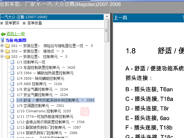Select 1/8 舒适/便利功能系统中央控制单元 J393

tap(55, 100)
